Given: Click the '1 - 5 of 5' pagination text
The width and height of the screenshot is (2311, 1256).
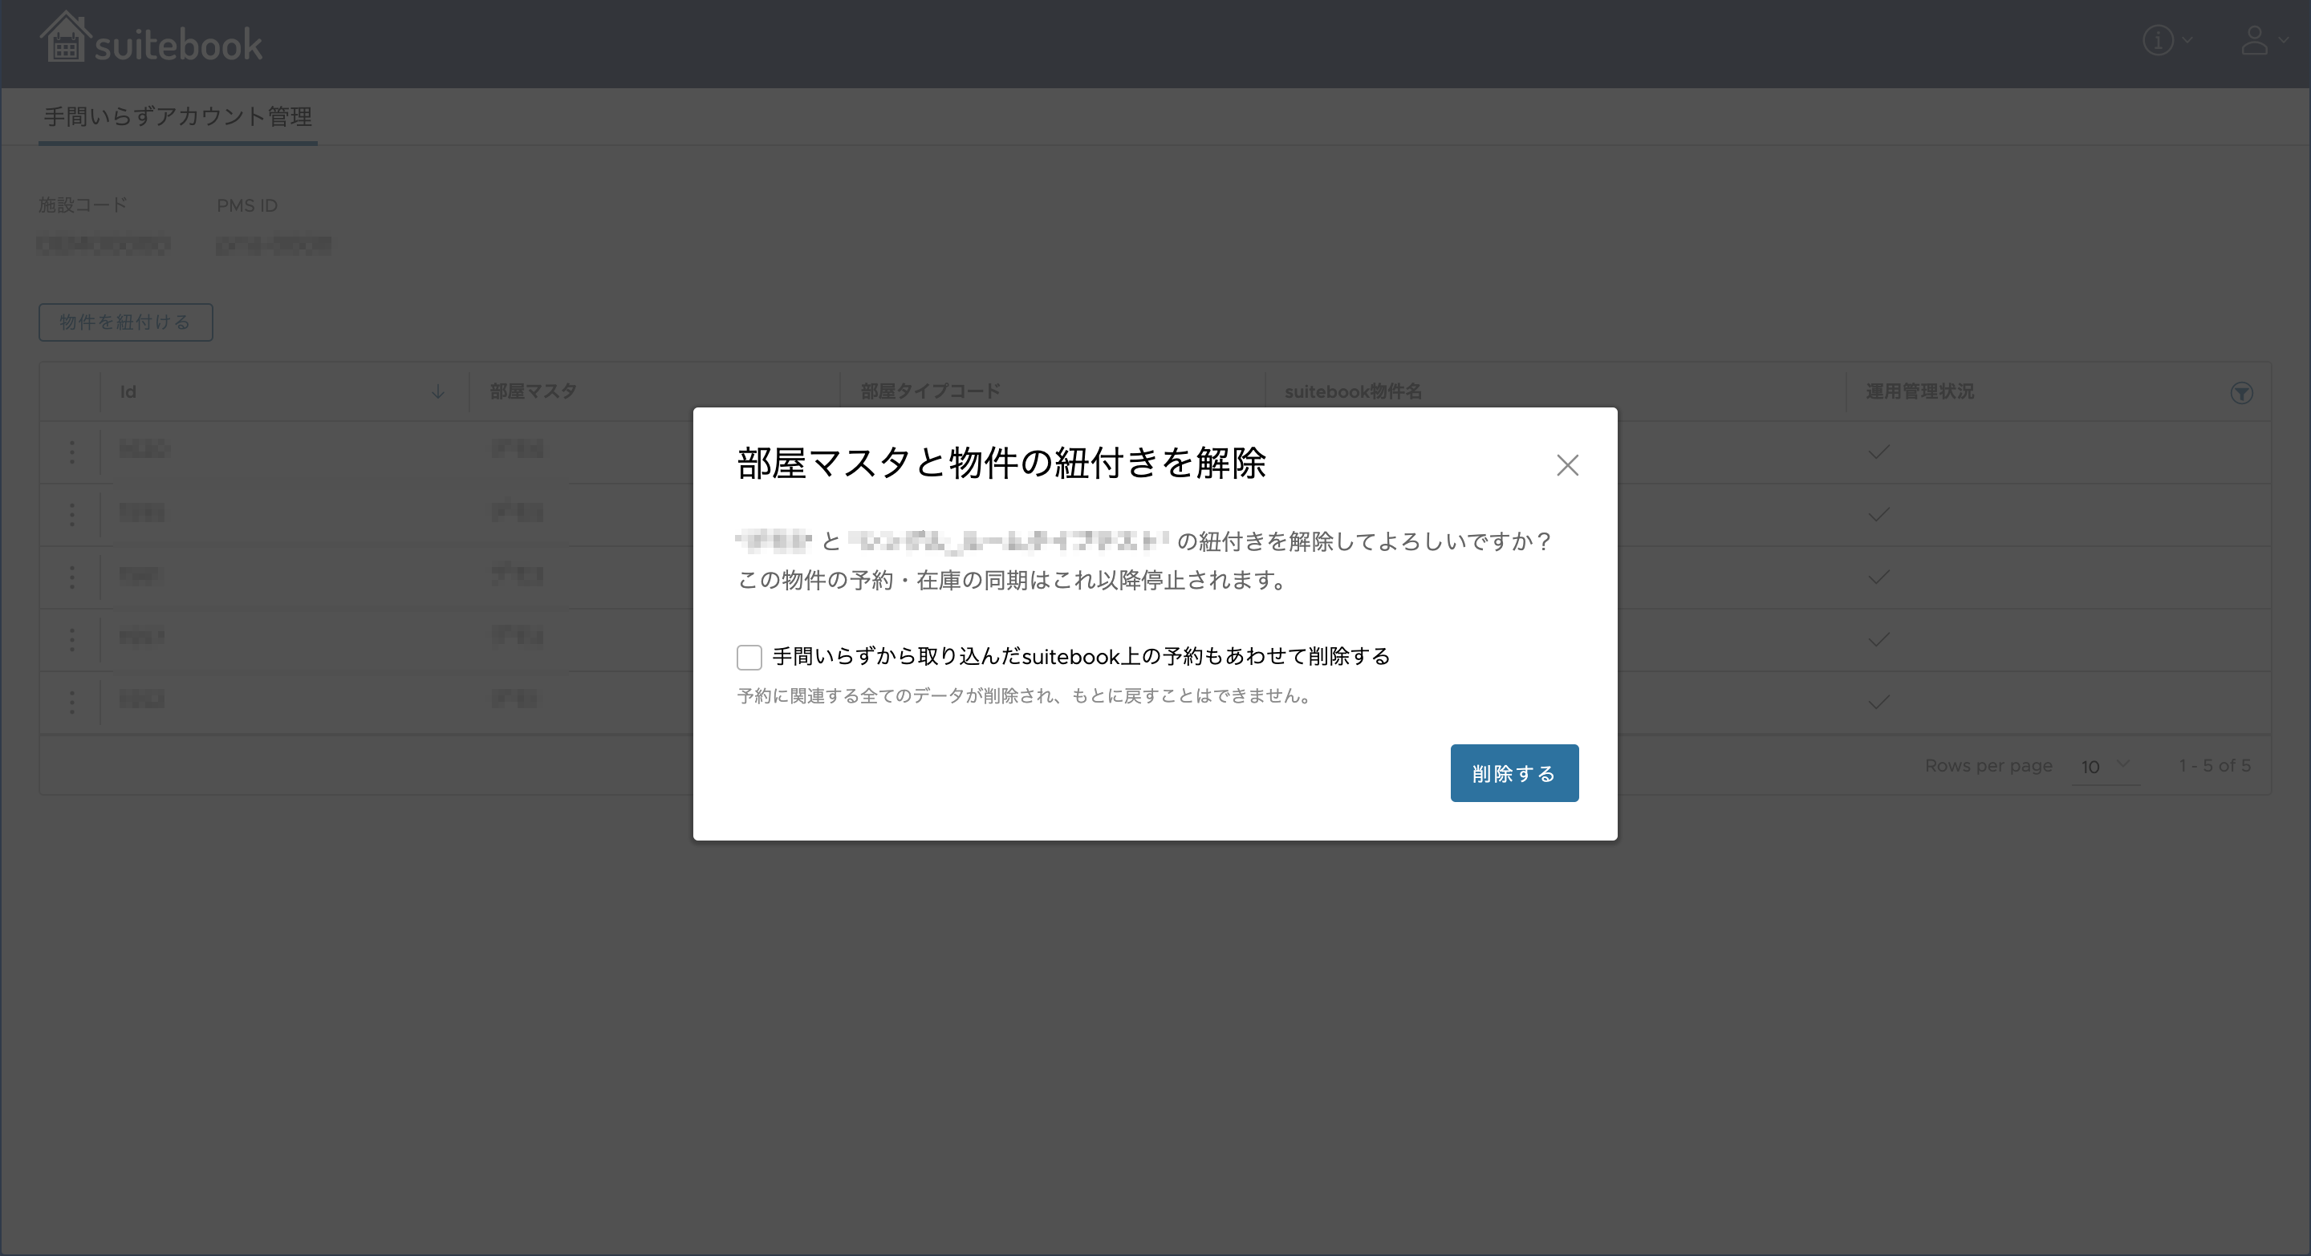Looking at the screenshot, I should [x=2215, y=766].
